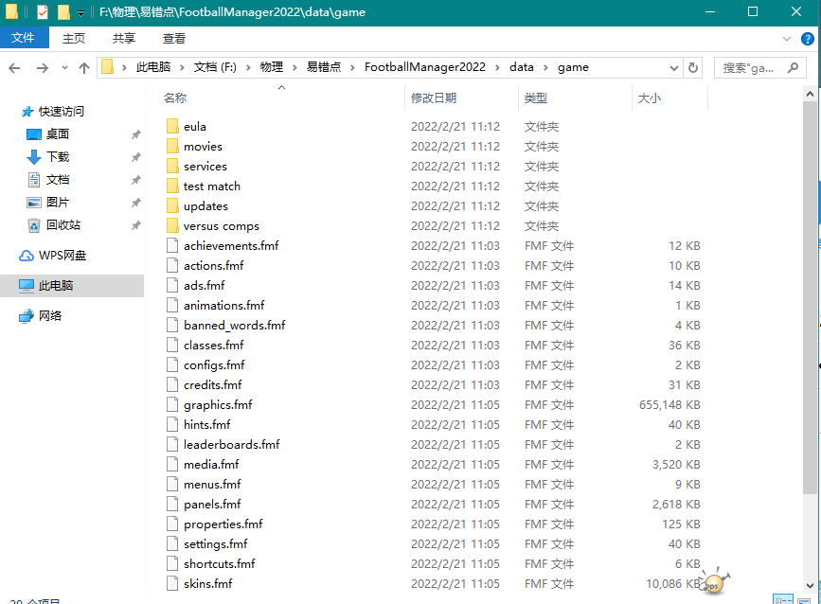The height and width of the screenshot is (604, 821).
Task: Click Properties quick access toolbar icon
Action: [43, 11]
